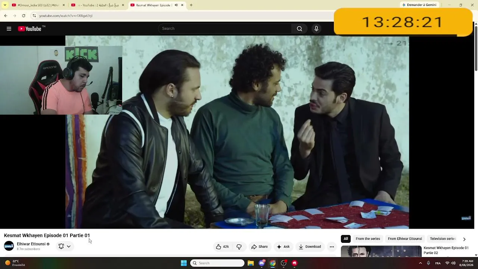Click the 8.7m subscribers text
478x269 pixels.
point(28,249)
